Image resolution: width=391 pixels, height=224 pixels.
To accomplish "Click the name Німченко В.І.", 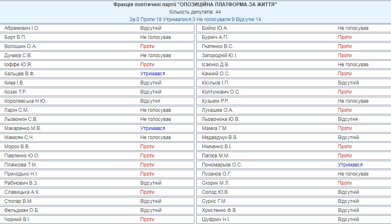I will click(217, 147).
